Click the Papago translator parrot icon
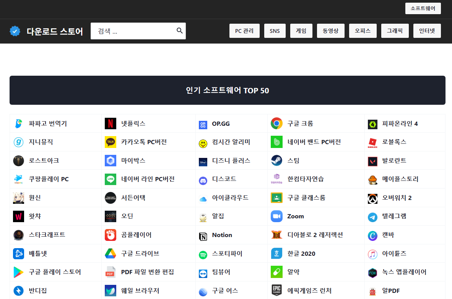 (18, 123)
